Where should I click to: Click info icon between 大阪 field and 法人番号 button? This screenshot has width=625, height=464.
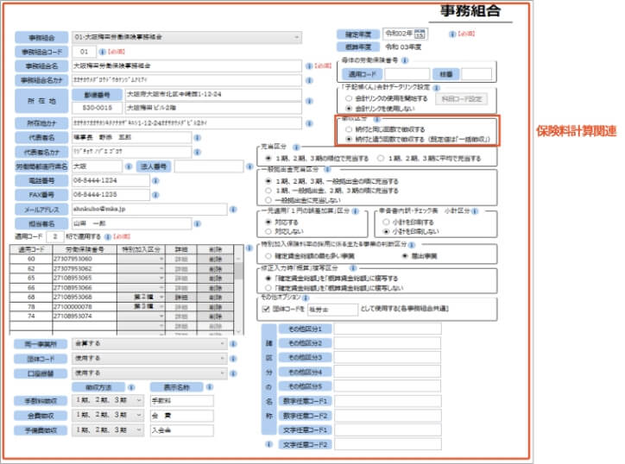[129, 166]
